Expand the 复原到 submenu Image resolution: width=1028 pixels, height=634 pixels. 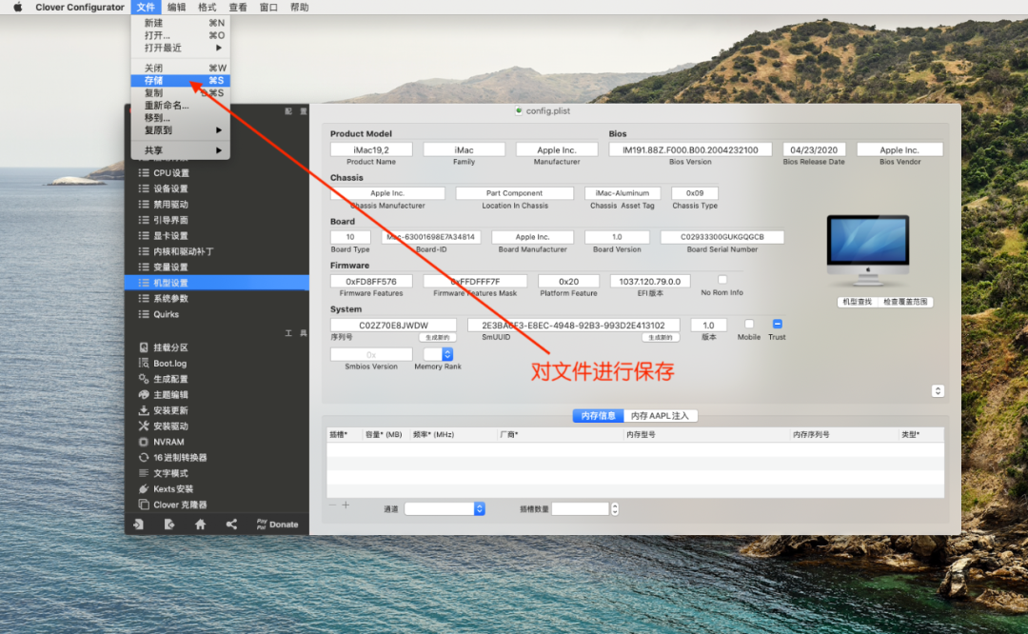(181, 130)
